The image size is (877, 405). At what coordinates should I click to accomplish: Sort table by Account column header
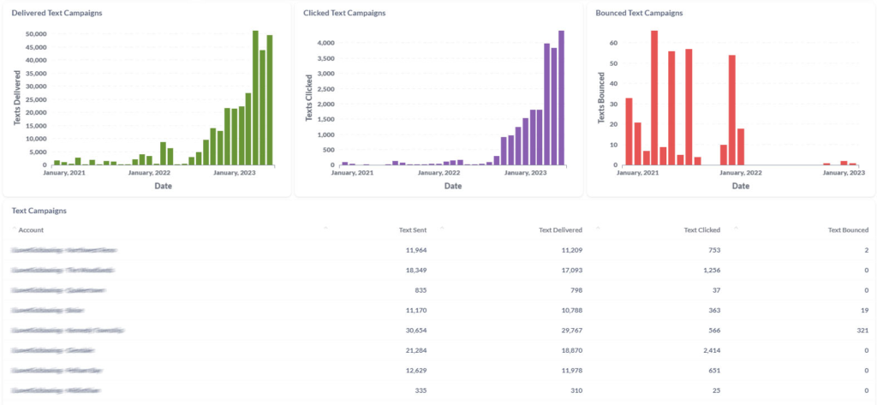pos(31,229)
